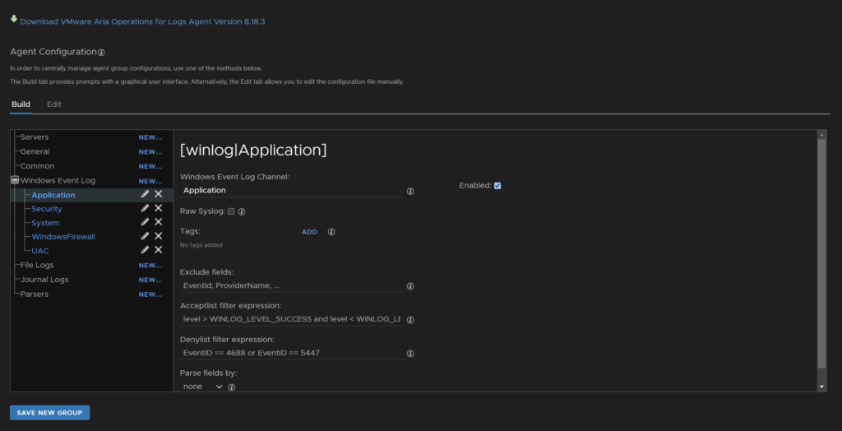Select Application in the tree
This screenshot has height=431, width=842.
[x=53, y=195]
